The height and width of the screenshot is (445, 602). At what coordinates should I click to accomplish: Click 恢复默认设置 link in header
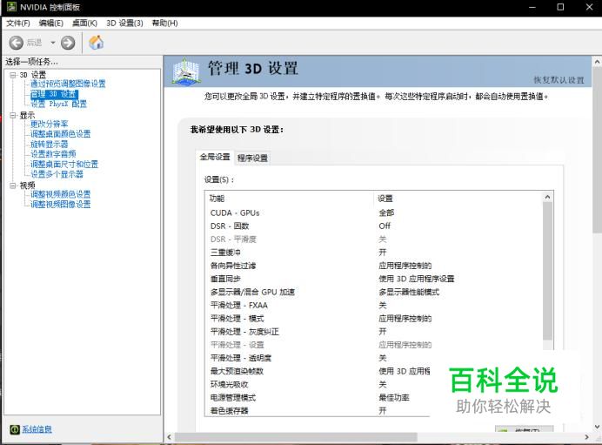559,80
